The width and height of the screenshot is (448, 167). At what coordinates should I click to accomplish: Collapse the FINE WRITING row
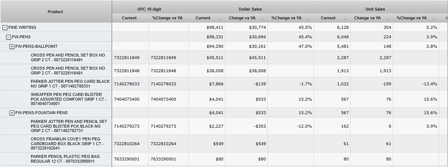pos(5,27)
